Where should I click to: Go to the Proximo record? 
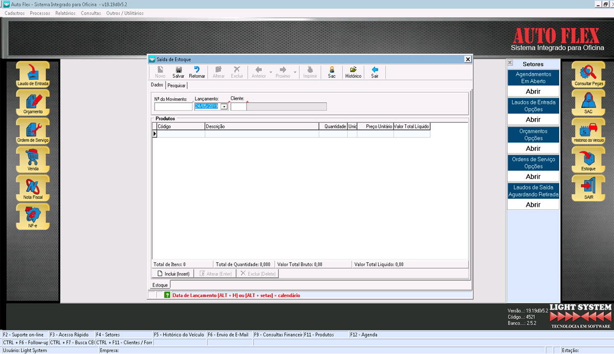[x=283, y=72]
